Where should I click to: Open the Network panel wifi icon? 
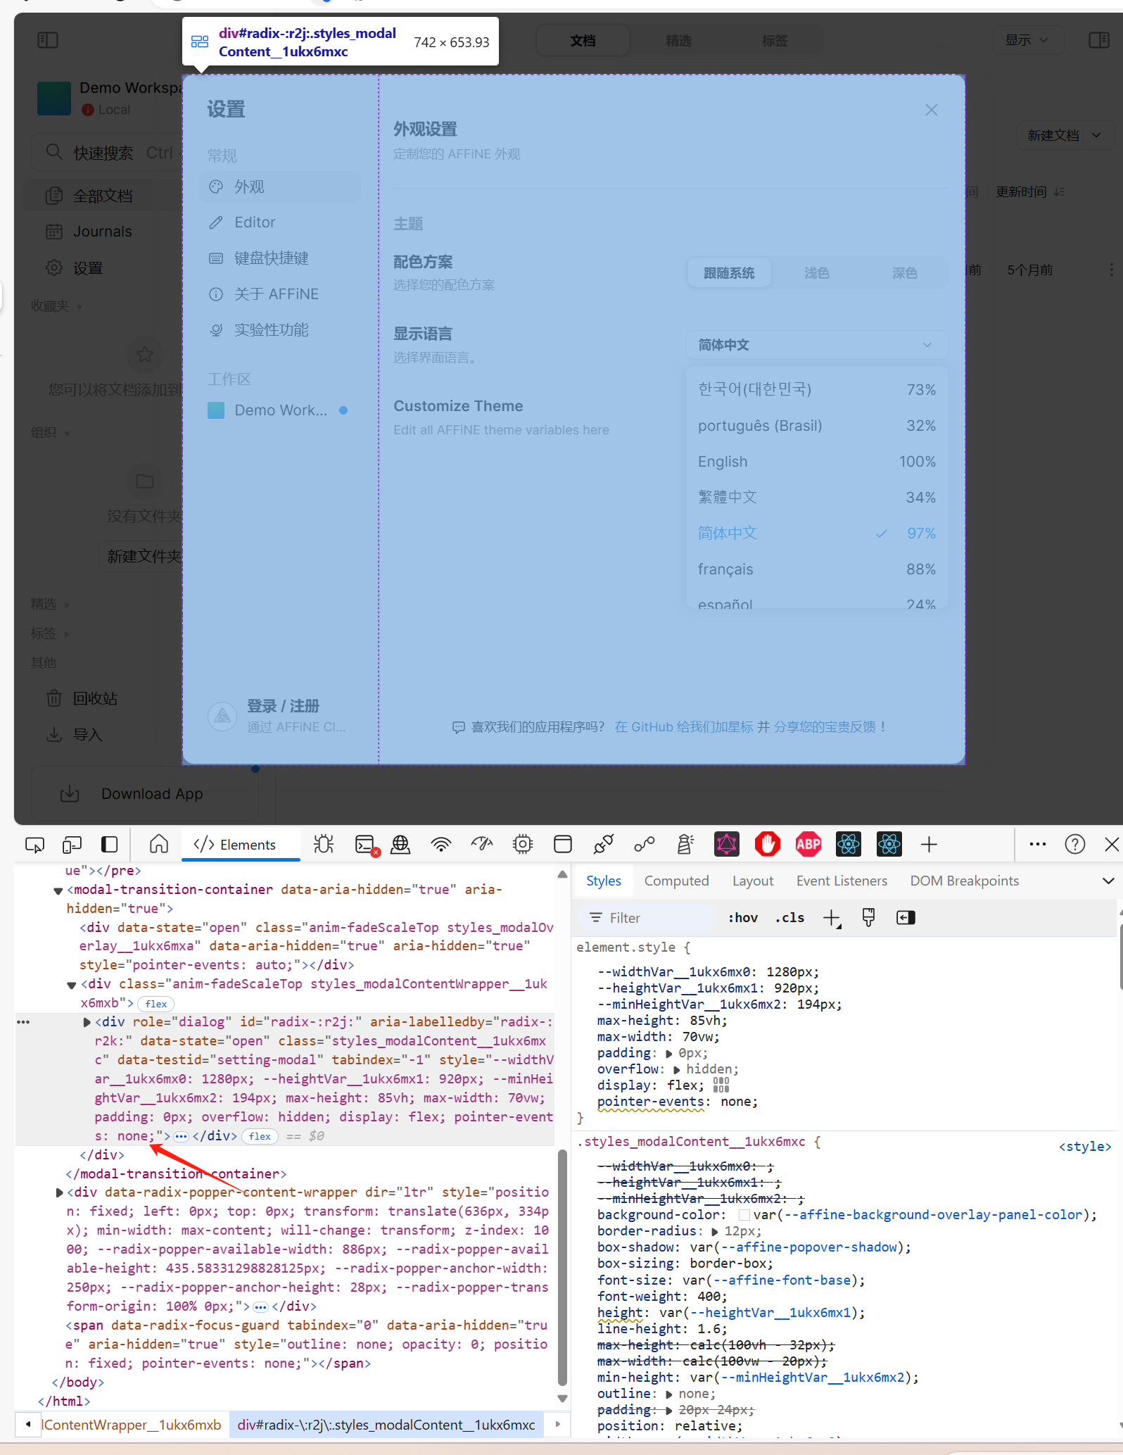441,844
